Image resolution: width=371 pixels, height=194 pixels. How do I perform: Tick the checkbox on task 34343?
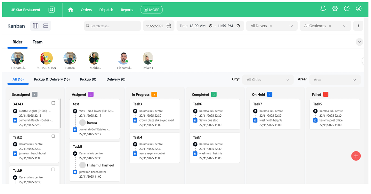click(53, 103)
